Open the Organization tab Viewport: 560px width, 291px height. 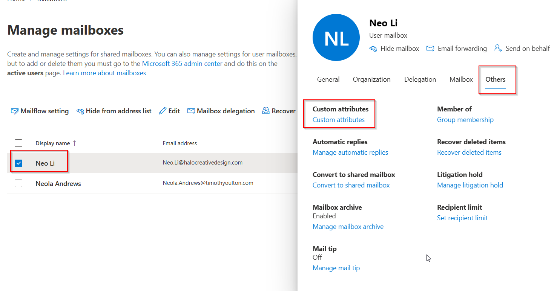click(x=371, y=79)
